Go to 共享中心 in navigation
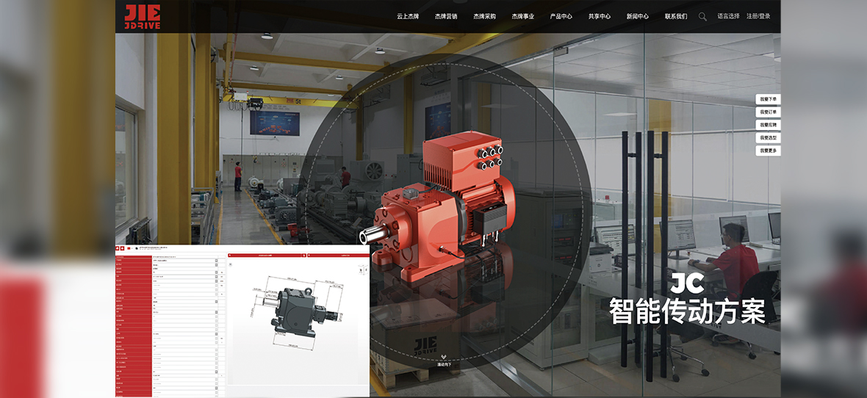This screenshot has height=398, width=867. click(x=599, y=16)
